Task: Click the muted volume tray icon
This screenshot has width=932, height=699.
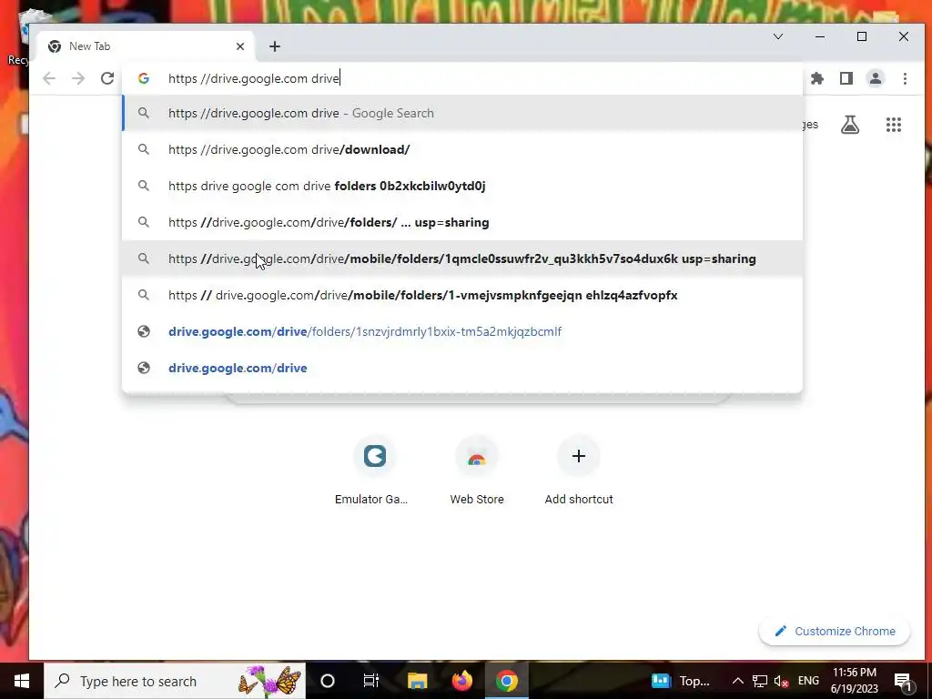Action: pyautogui.click(x=781, y=681)
